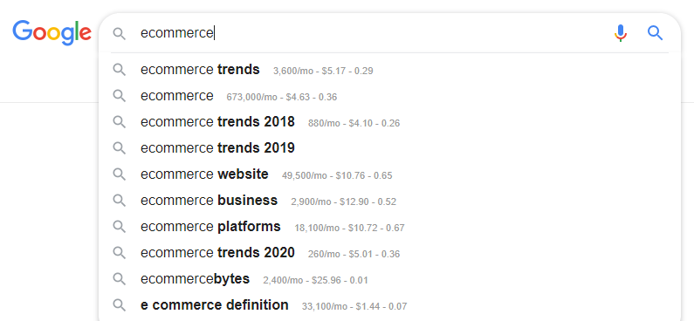Click the 49,500/mo - $10.76 stats

tap(337, 175)
